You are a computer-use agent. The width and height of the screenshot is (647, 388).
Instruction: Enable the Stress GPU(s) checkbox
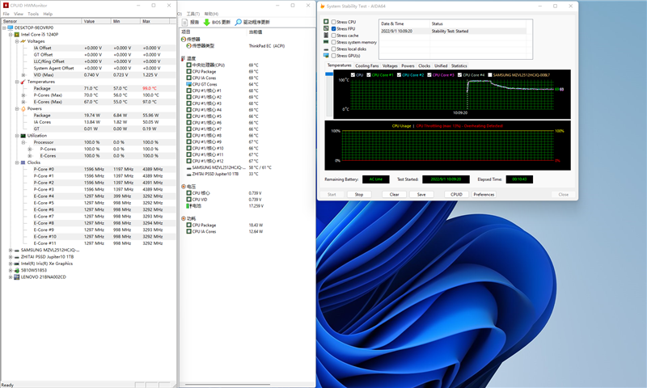333,56
